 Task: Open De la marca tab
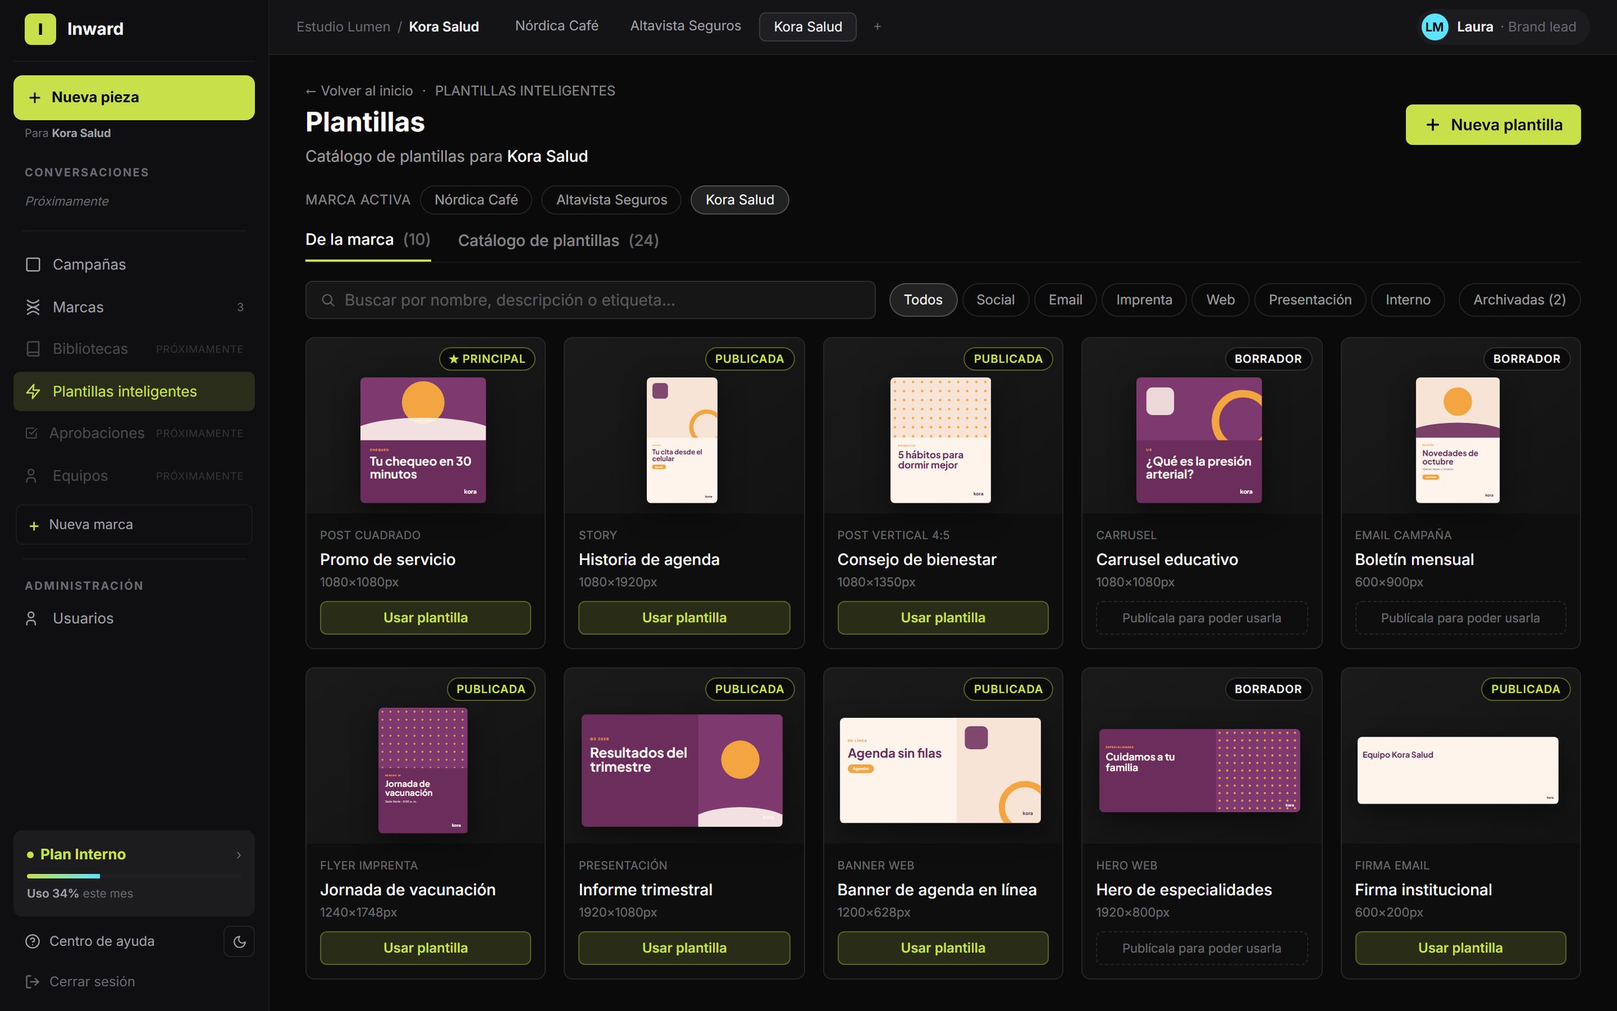(x=368, y=241)
